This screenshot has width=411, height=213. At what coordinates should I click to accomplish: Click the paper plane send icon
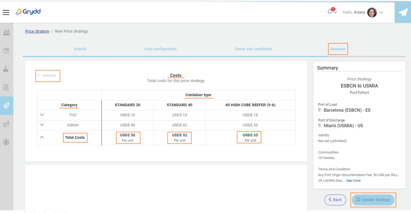(403, 12)
